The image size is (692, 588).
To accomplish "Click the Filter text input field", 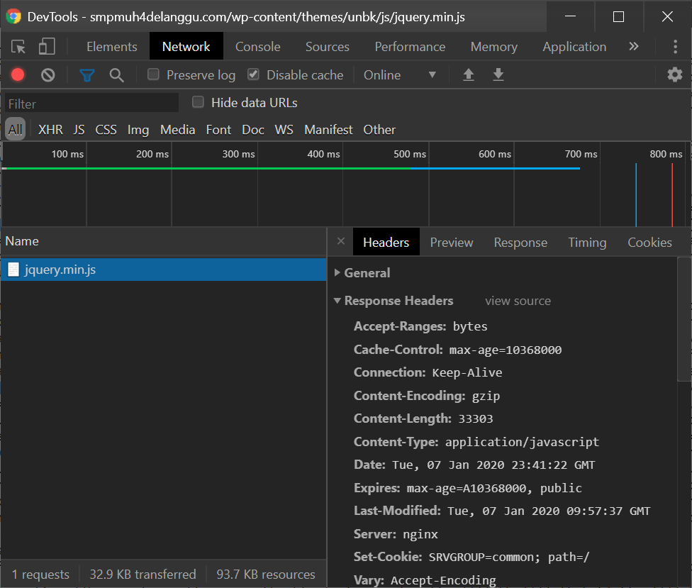I will [x=91, y=104].
